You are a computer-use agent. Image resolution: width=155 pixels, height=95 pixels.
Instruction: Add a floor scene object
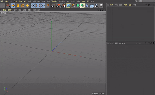[x=92, y=6]
